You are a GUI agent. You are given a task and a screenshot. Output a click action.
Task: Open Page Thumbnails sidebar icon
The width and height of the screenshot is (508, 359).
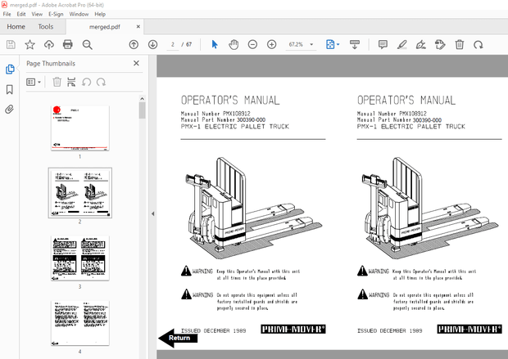[x=10, y=69]
